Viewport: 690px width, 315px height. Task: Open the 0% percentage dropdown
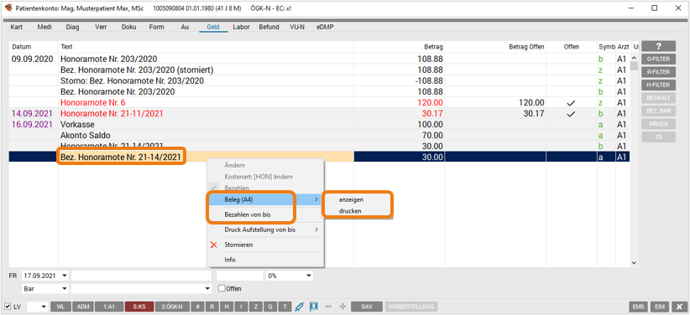(310, 276)
